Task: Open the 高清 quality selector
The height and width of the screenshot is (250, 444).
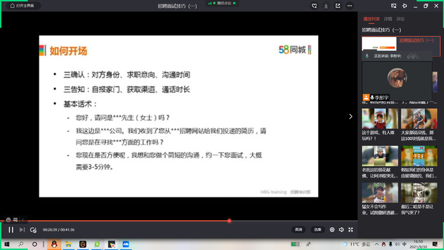Action: click(298, 230)
